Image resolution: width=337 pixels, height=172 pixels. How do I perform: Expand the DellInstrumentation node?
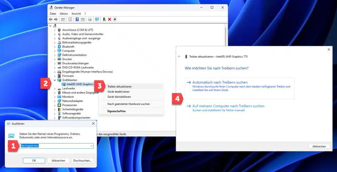(x=55, y=55)
